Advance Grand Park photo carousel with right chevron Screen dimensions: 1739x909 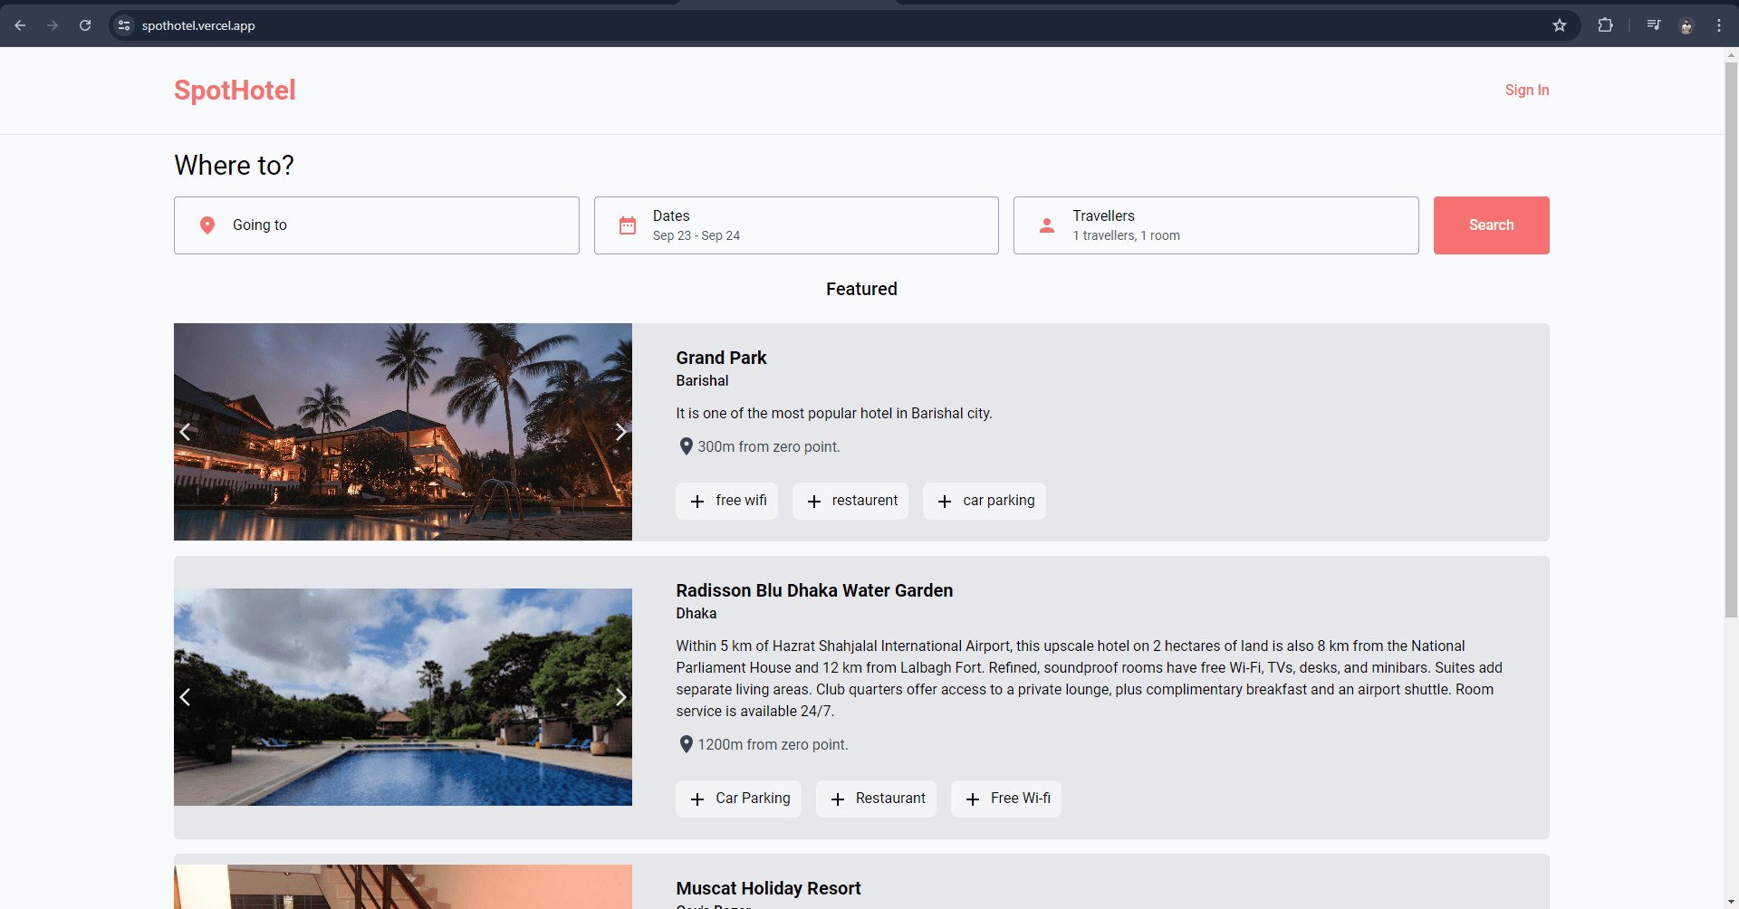(x=621, y=432)
